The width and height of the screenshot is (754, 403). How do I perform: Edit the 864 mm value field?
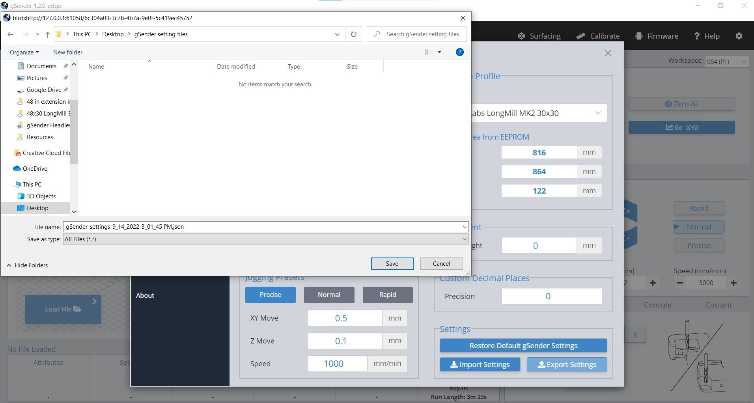[539, 172]
